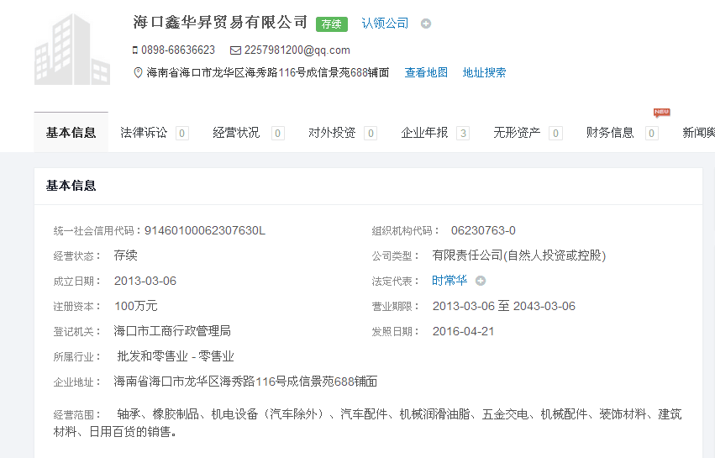This screenshot has width=715, height=458.
Task: Click the NEW badge above 财务信息
Action: [661, 113]
